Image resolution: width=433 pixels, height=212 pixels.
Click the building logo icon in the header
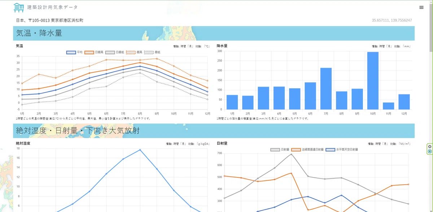tap(19, 7)
